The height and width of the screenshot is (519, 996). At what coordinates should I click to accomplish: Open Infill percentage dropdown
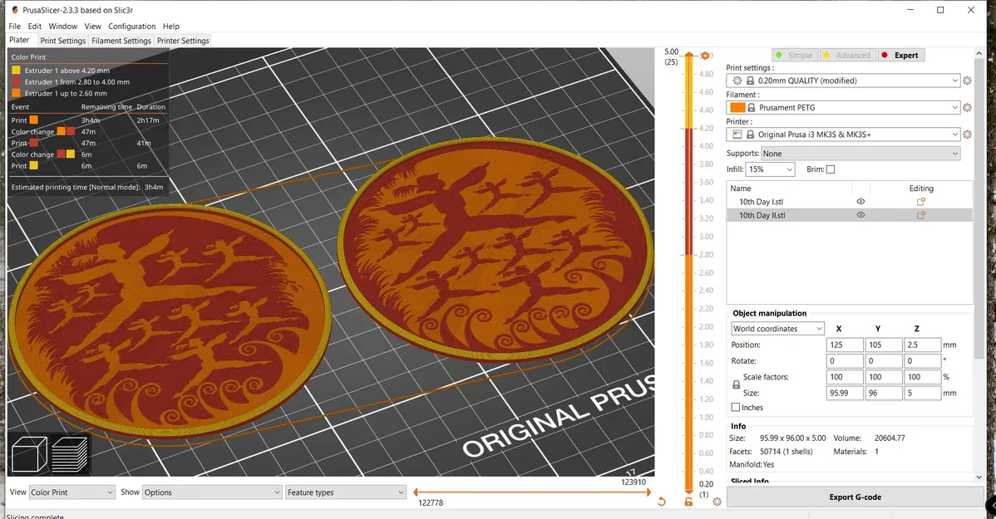770,169
